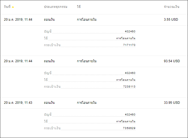Click account number 402460 in first transaction
The image size is (188, 138).
(x=130, y=32)
